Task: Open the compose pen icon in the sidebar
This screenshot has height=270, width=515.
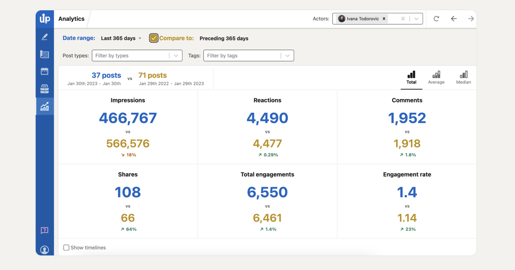Action: pyautogui.click(x=44, y=36)
